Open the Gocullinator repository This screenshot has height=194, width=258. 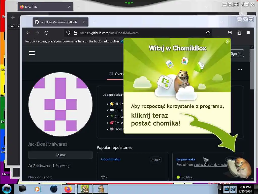click(111, 159)
